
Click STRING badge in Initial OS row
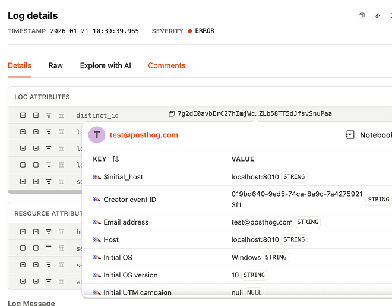276,257
